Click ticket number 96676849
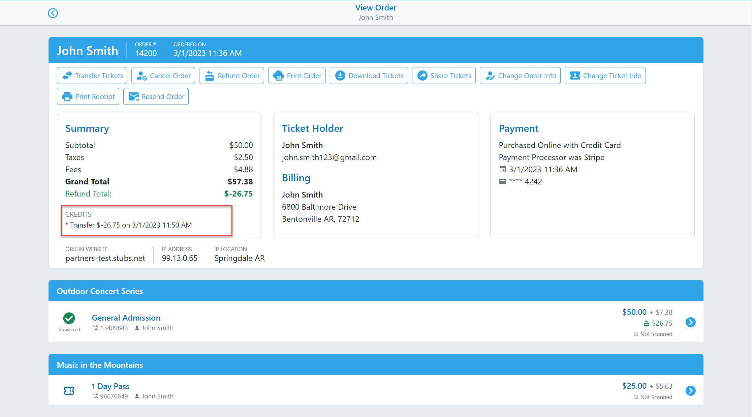The width and height of the screenshot is (752, 417). (x=114, y=396)
